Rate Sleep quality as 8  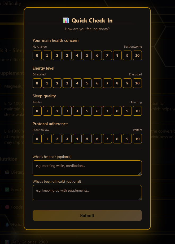tap(117, 111)
